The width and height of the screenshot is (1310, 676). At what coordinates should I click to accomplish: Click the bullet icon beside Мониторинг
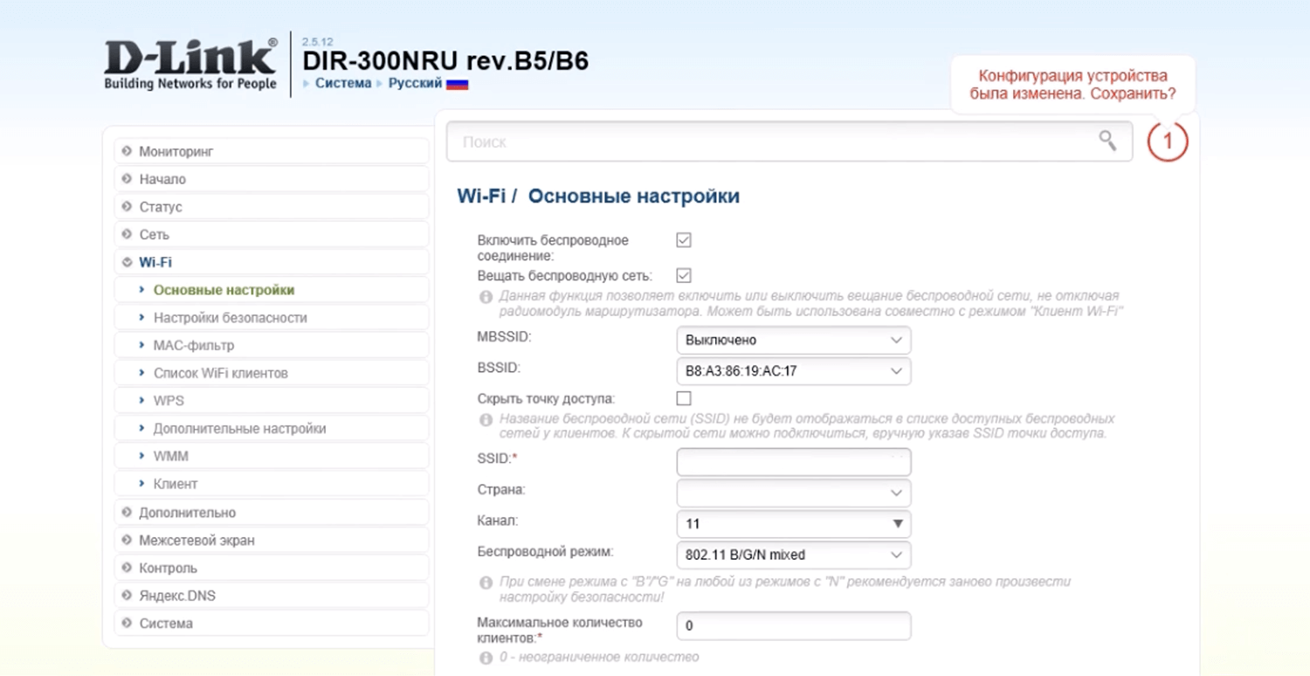click(x=128, y=151)
